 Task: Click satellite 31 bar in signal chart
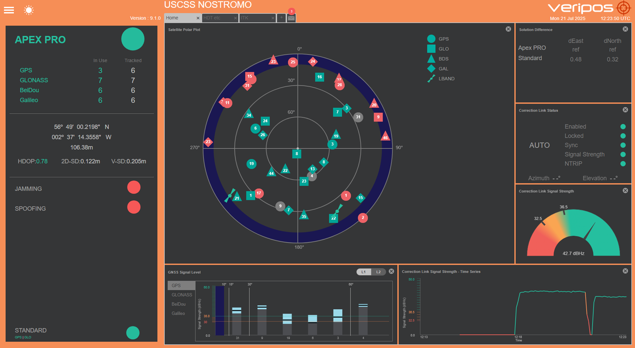(237, 321)
